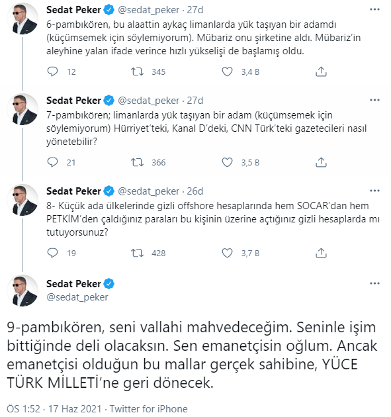The image size is (391, 417).
Task: Share the offshore accounts tweet
Action: pyautogui.click(x=321, y=253)
